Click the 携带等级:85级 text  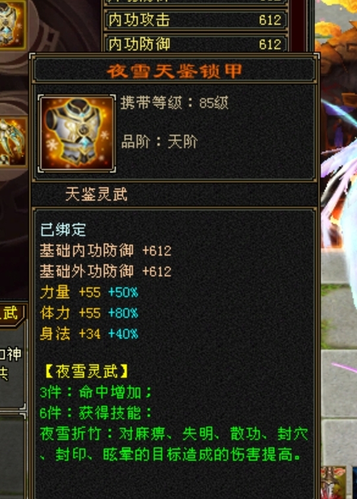point(174,103)
